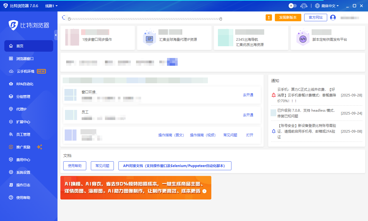The image size is (368, 221).
Task: Open the 官方网站 link button
Action: pos(315,18)
